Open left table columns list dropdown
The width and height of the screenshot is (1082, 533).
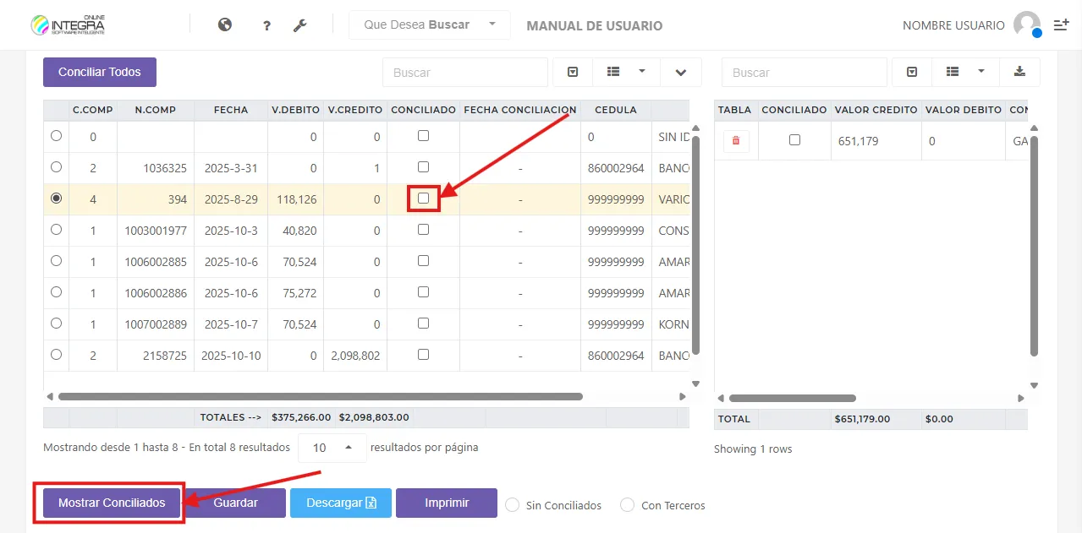point(625,73)
